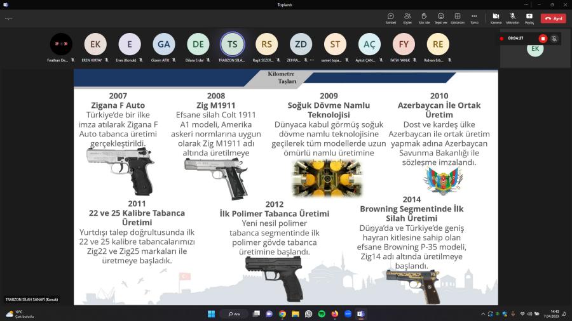
Task: Open the Sohbet chat panel
Action: point(391,18)
